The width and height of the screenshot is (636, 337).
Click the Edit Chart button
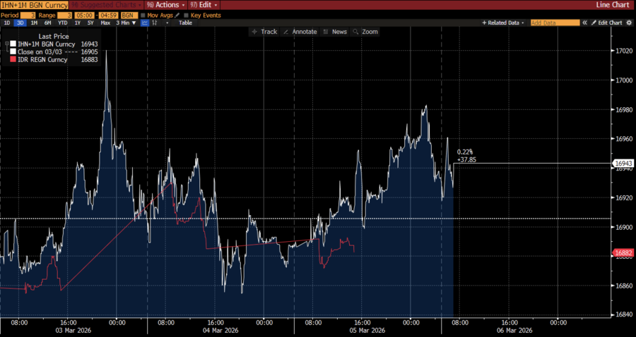click(606, 23)
